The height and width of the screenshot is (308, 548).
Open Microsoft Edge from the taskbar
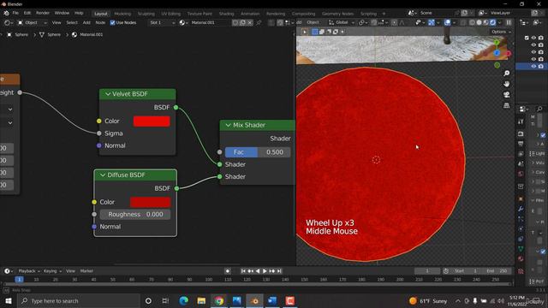(183, 300)
